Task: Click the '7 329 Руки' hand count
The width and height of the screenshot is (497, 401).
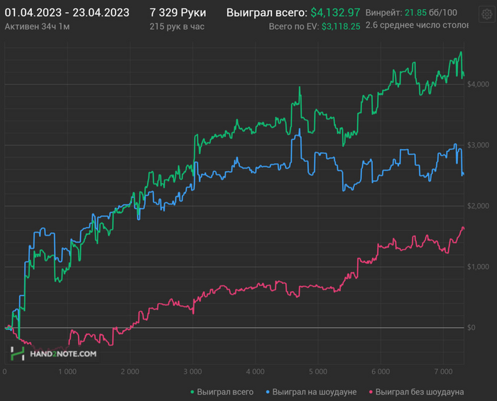Action: [177, 13]
